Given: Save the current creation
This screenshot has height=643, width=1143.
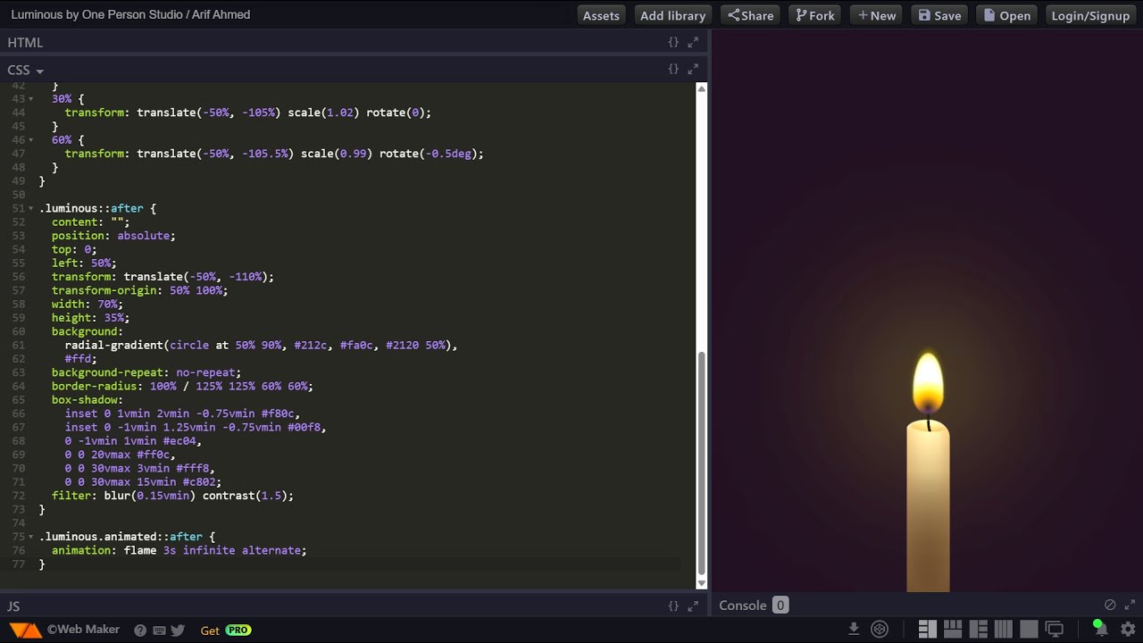Looking at the screenshot, I should [x=940, y=15].
